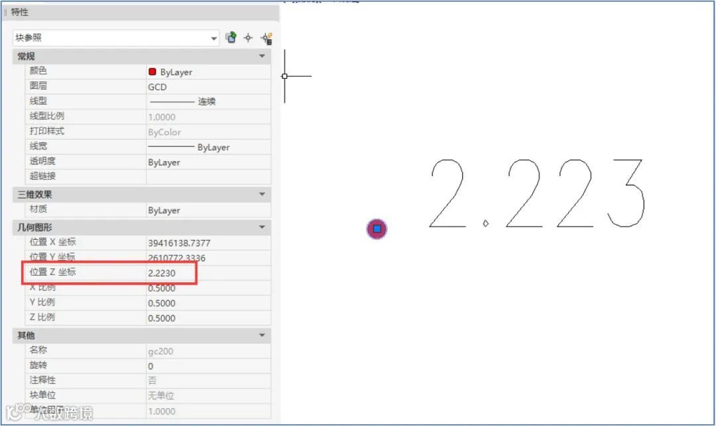Click the 颜色 property label
716x426 pixels.
(x=38, y=71)
